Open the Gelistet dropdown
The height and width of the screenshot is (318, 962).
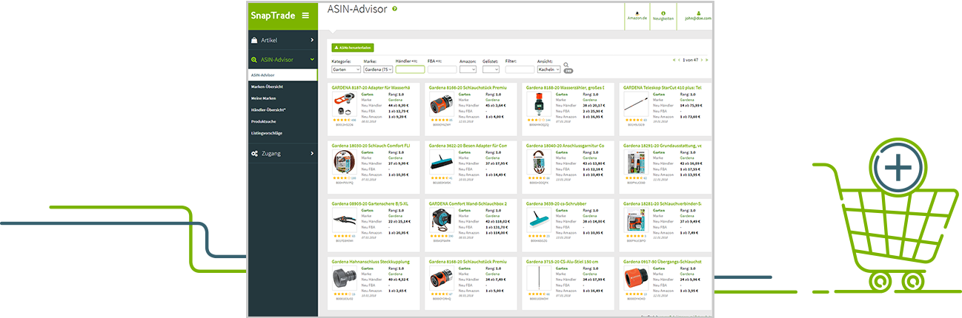coord(491,69)
